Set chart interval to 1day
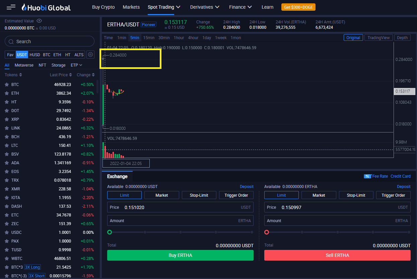 click(x=207, y=38)
